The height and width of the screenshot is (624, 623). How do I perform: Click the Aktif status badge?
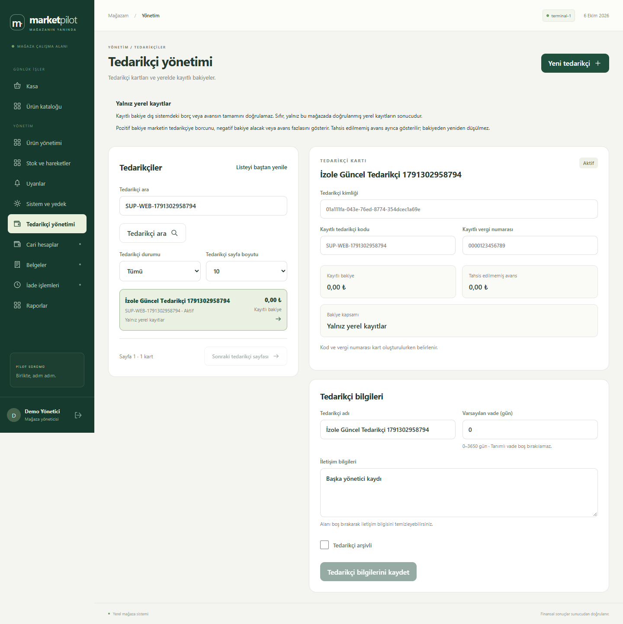588,163
